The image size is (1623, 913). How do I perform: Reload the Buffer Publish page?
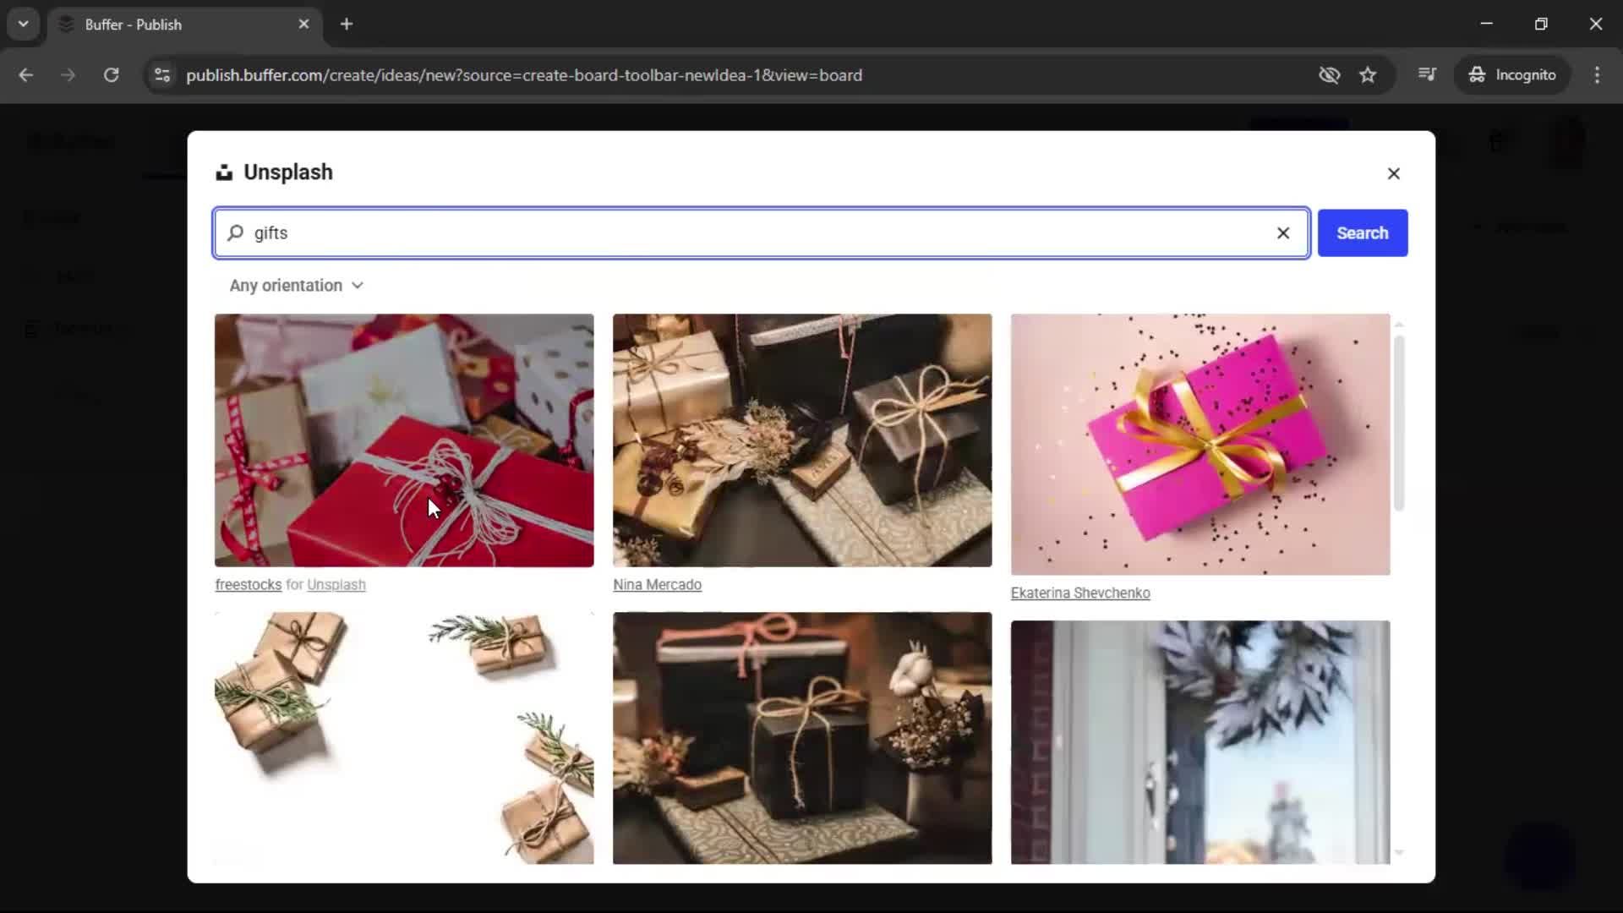[111, 74]
